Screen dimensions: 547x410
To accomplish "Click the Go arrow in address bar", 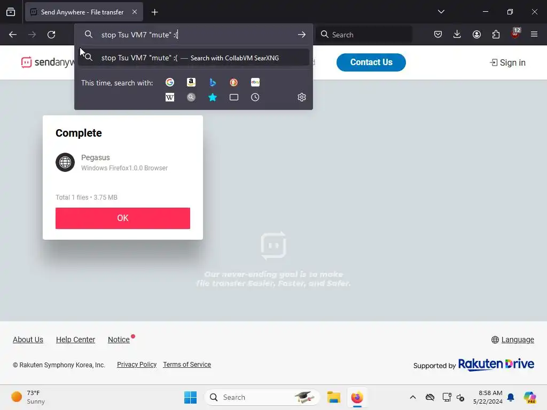I will pyautogui.click(x=302, y=35).
